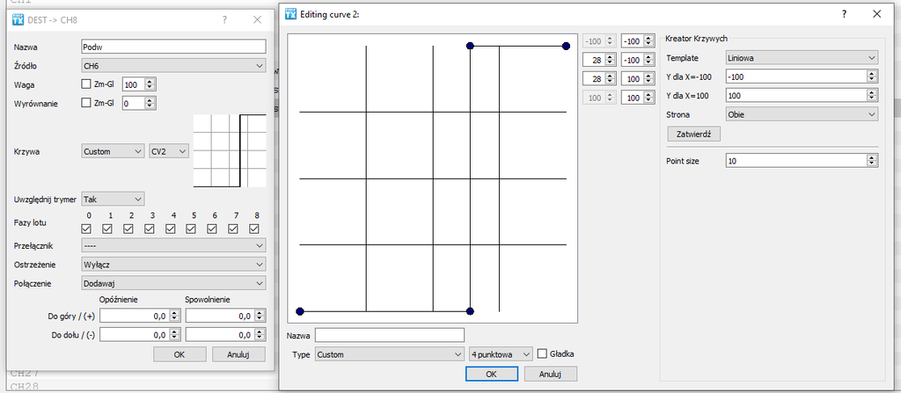Image resolution: width=901 pixels, height=393 pixels.
Task: Click the help question mark in DEST dialog
Action: coord(224,18)
